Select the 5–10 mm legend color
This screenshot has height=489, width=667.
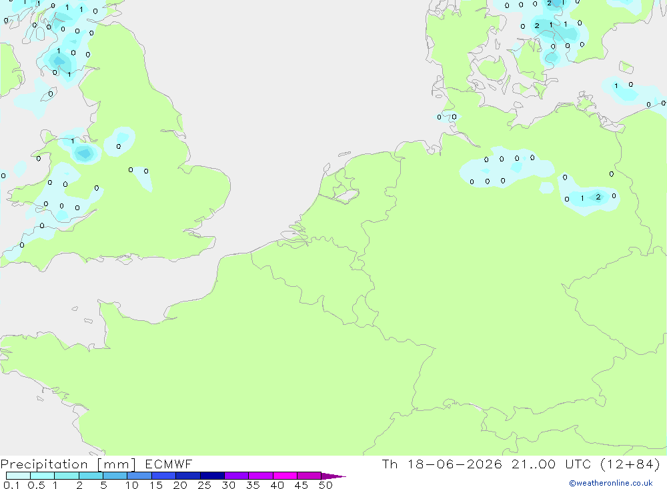point(115,476)
